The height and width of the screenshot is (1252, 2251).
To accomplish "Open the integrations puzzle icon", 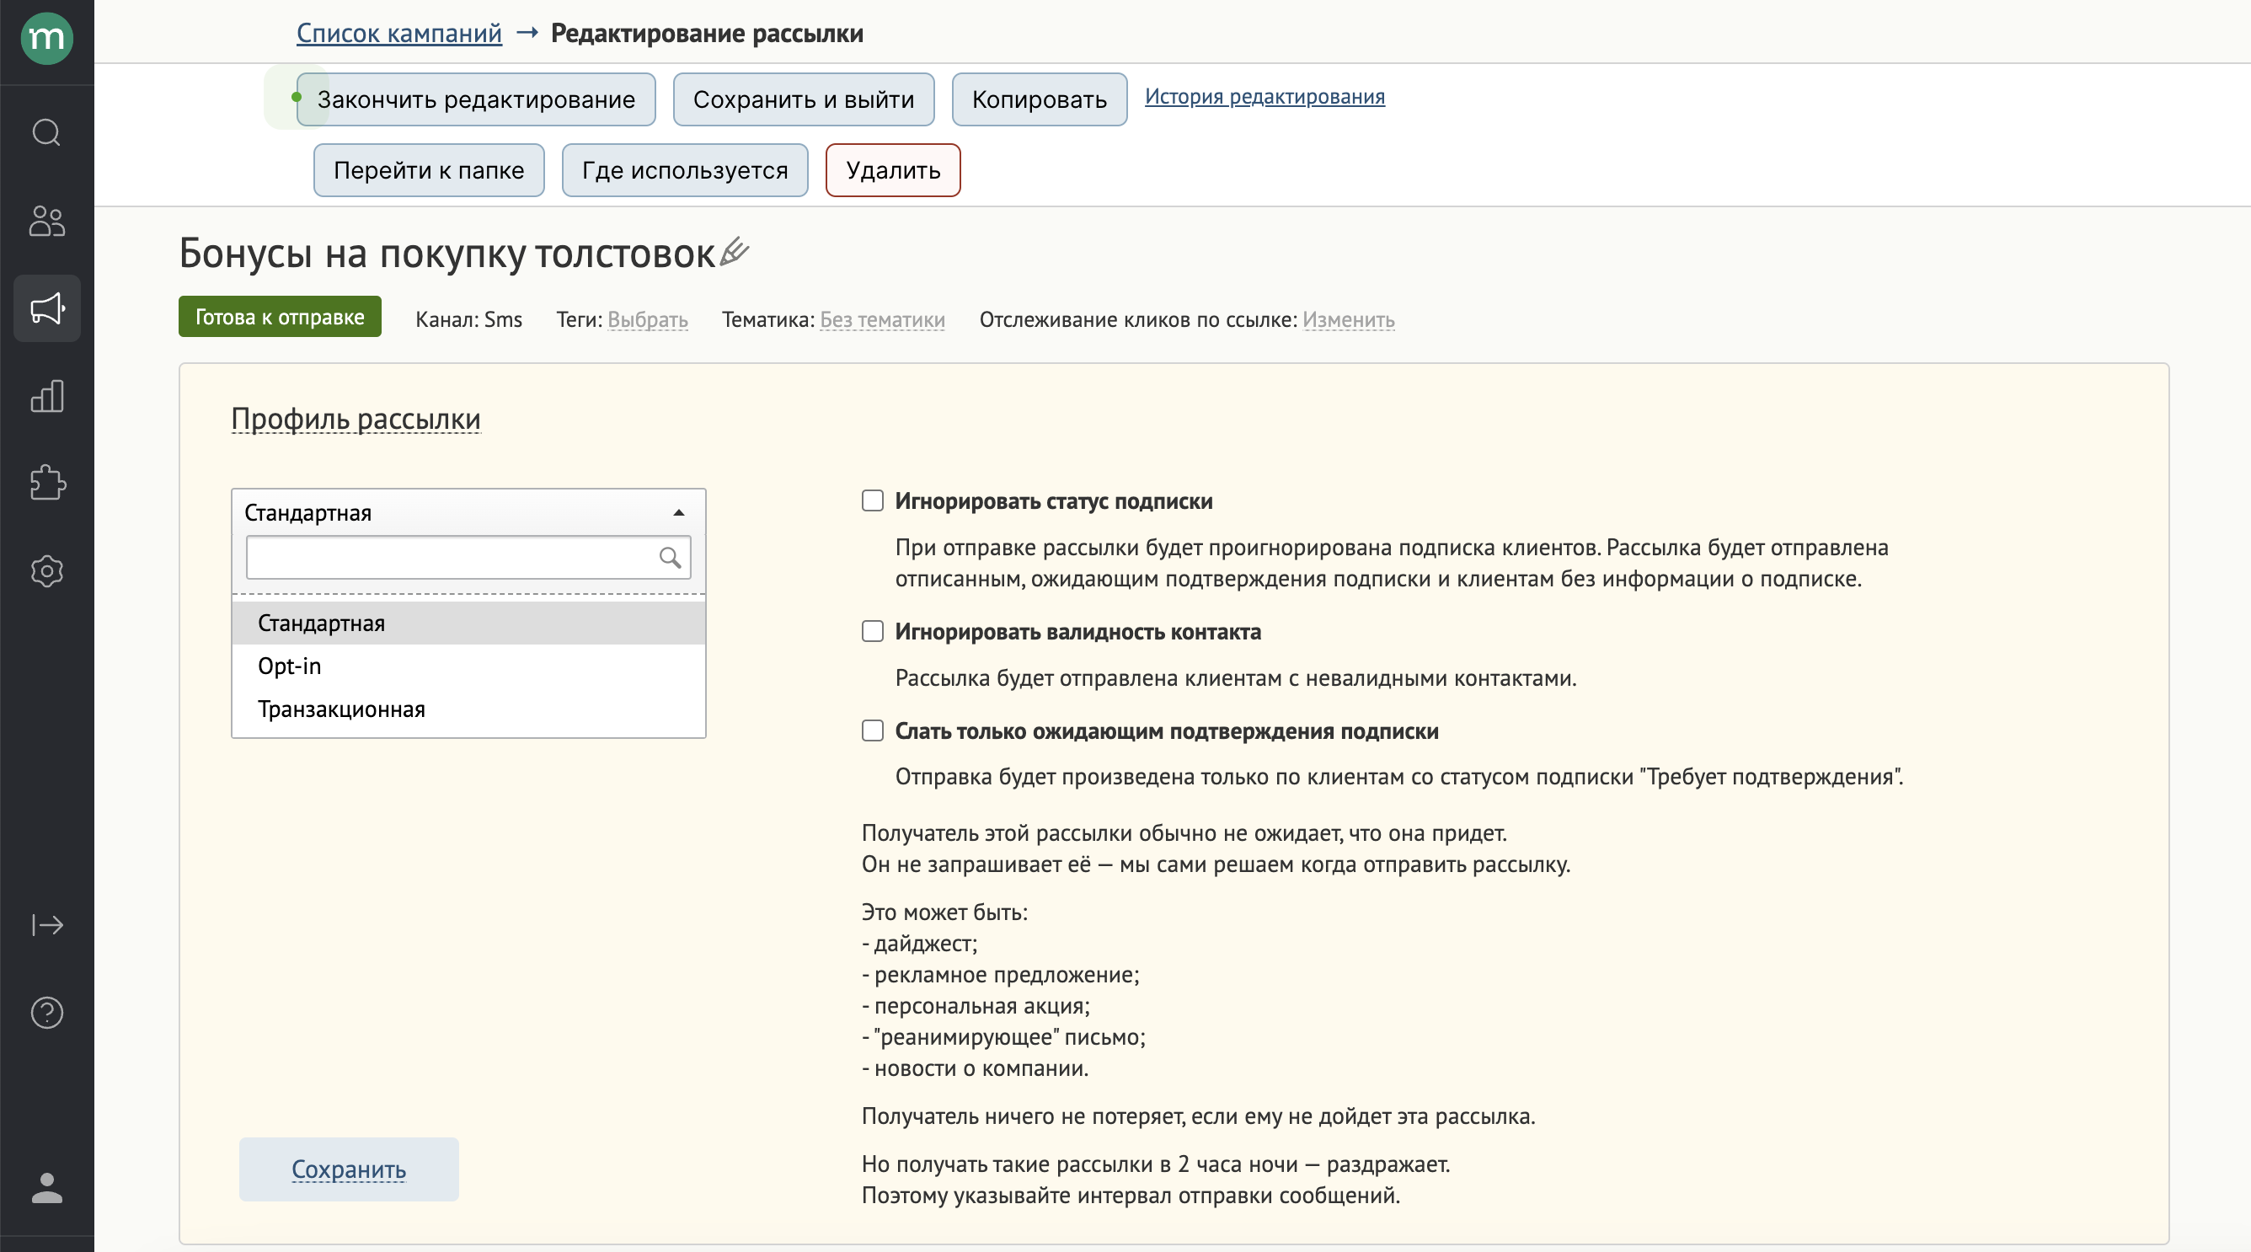I will point(46,483).
